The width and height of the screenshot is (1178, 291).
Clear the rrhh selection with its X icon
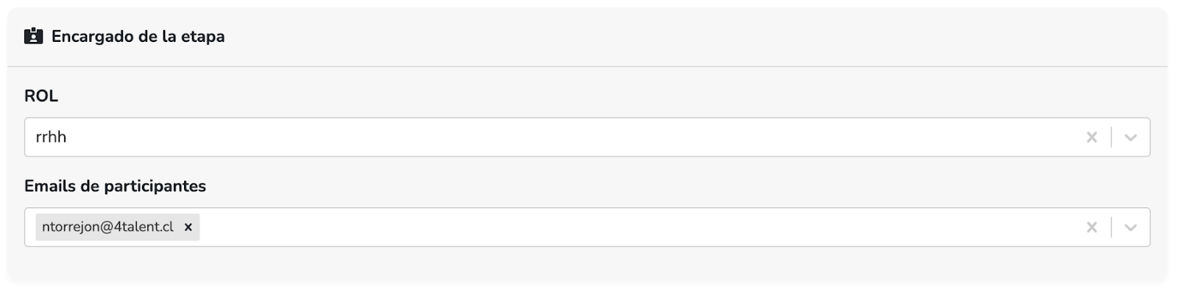click(1092, 137)
